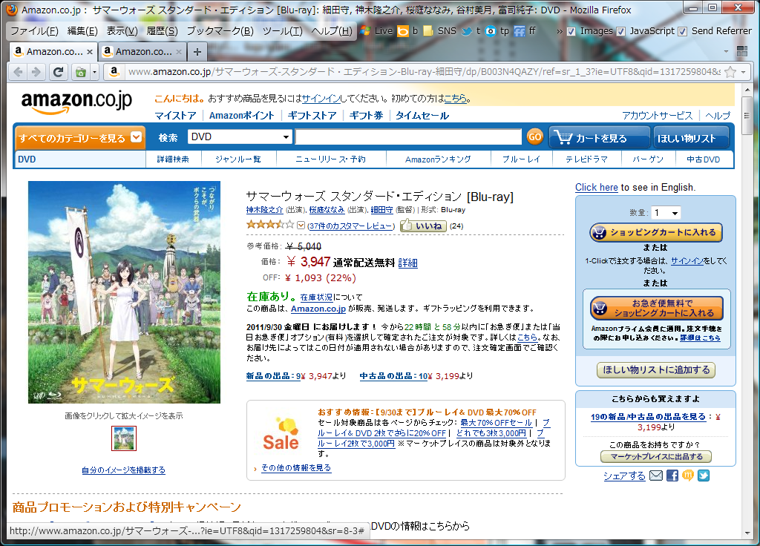
Task: Click the vertical page scrollbar thumb
Action: 747,116
